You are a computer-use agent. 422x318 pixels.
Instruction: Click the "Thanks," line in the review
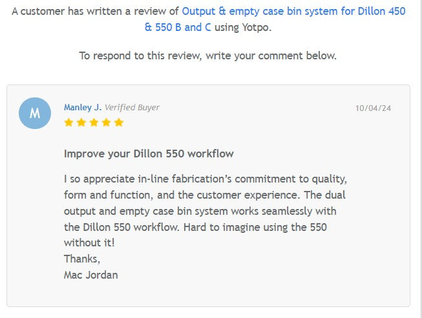tap(82, 259)
